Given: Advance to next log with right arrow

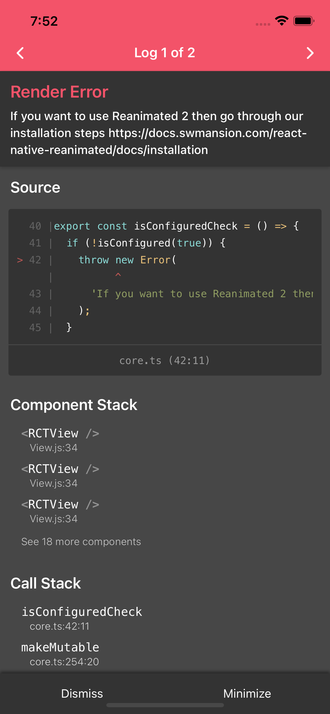Looking at the screenshot, I should (x=310, y=53).
